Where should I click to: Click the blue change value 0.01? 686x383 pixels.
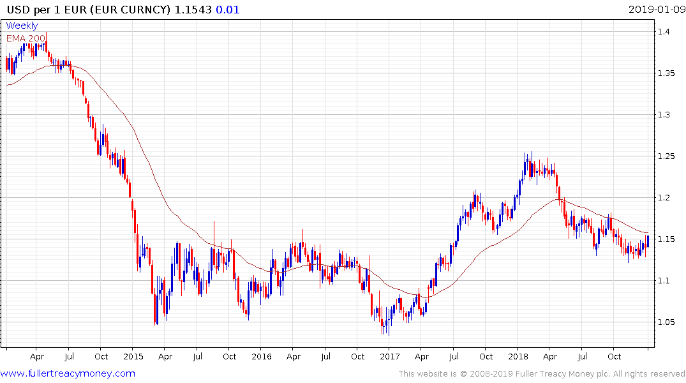click(228, 10)
